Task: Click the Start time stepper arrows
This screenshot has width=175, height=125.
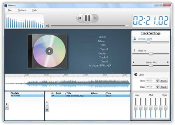Action: pyautogui.click(x=157, y=81)
